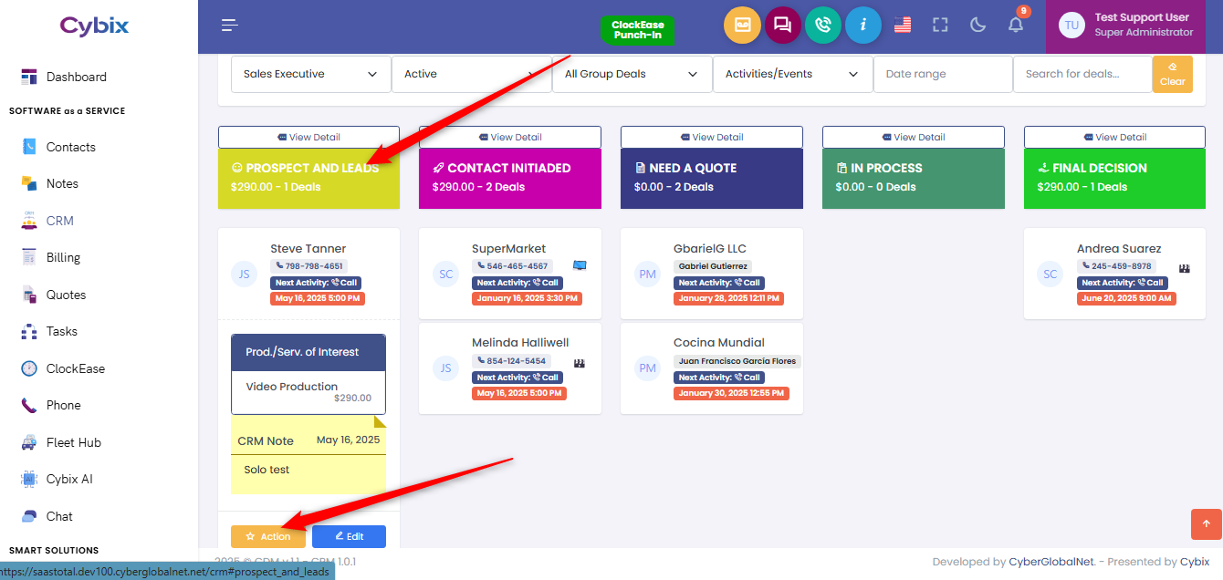1223x580 pixels.
Task: Select the Prospect and Leads stage header
Action: [x=308, y=179]
